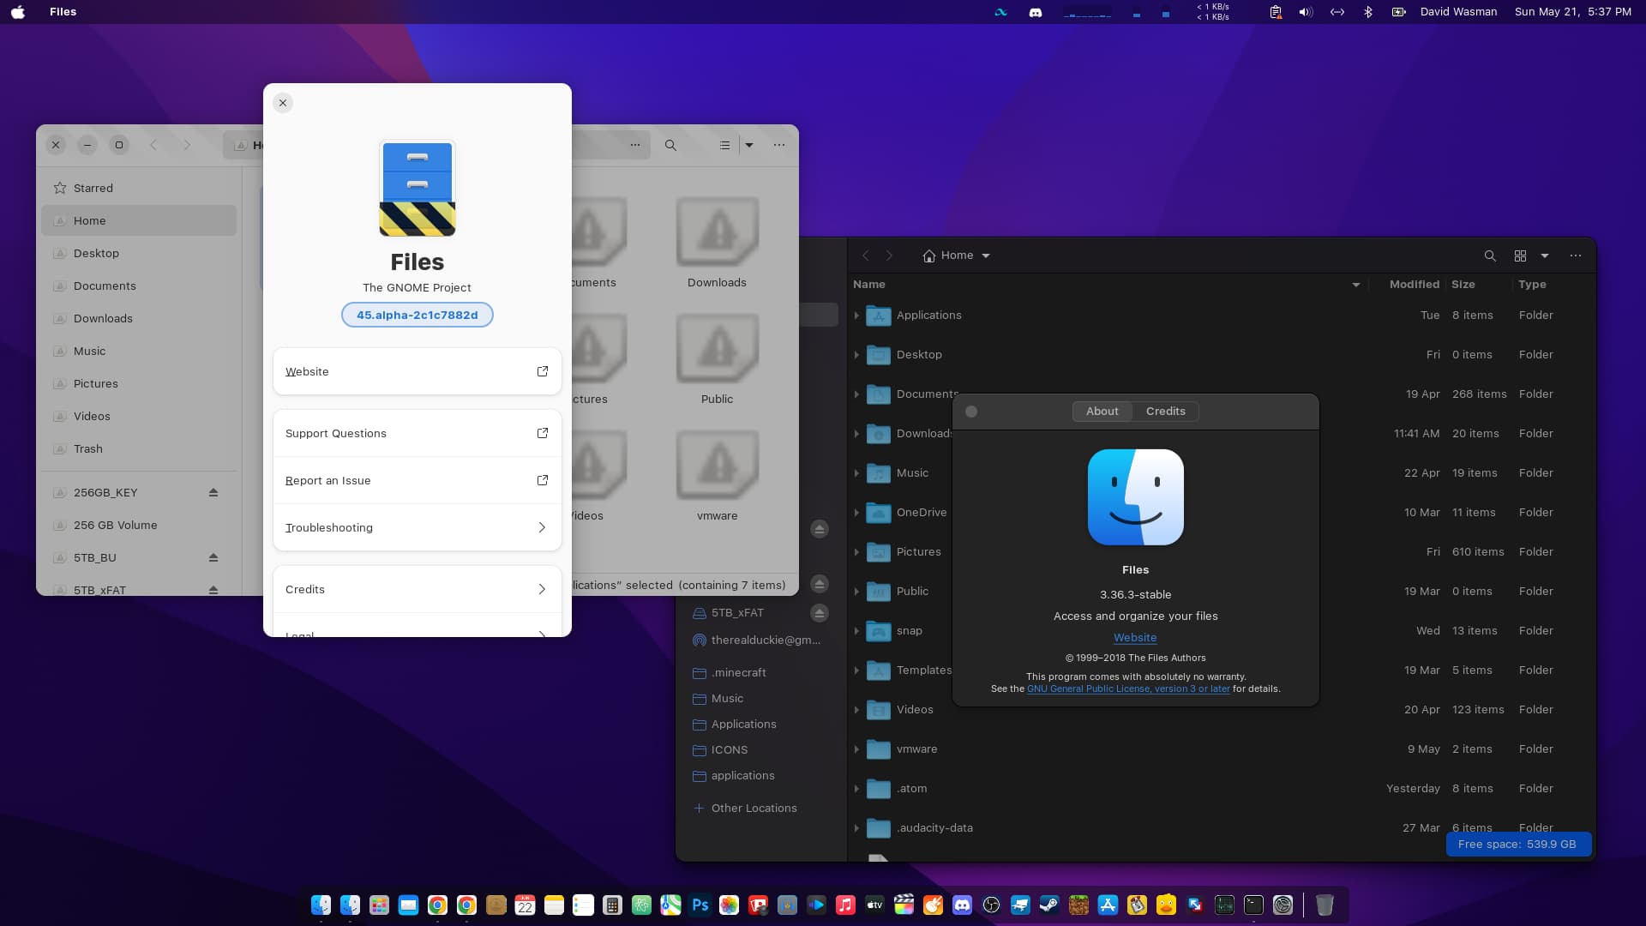Open the Home path dropdown arrow
Viewport: 1646px width, 926px height.
[x=986, y=256]
